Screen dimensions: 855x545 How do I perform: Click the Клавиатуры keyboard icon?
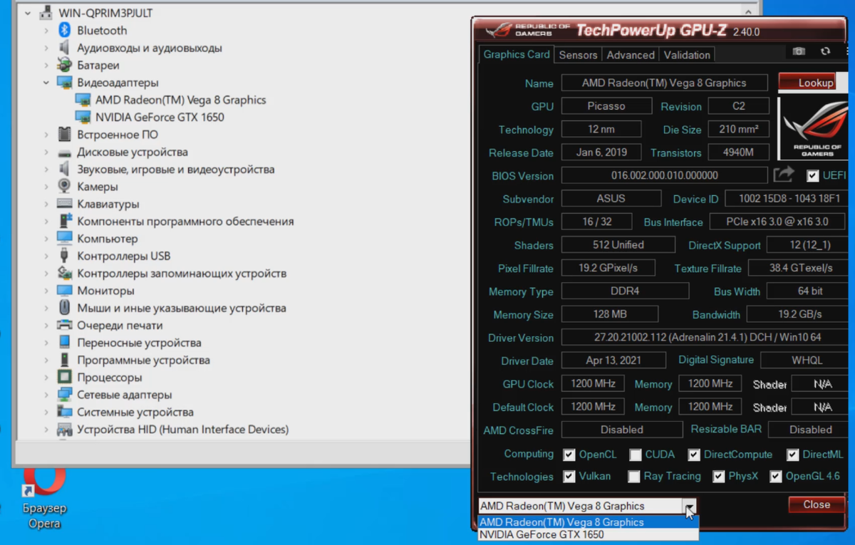click(x=65, y=204)
